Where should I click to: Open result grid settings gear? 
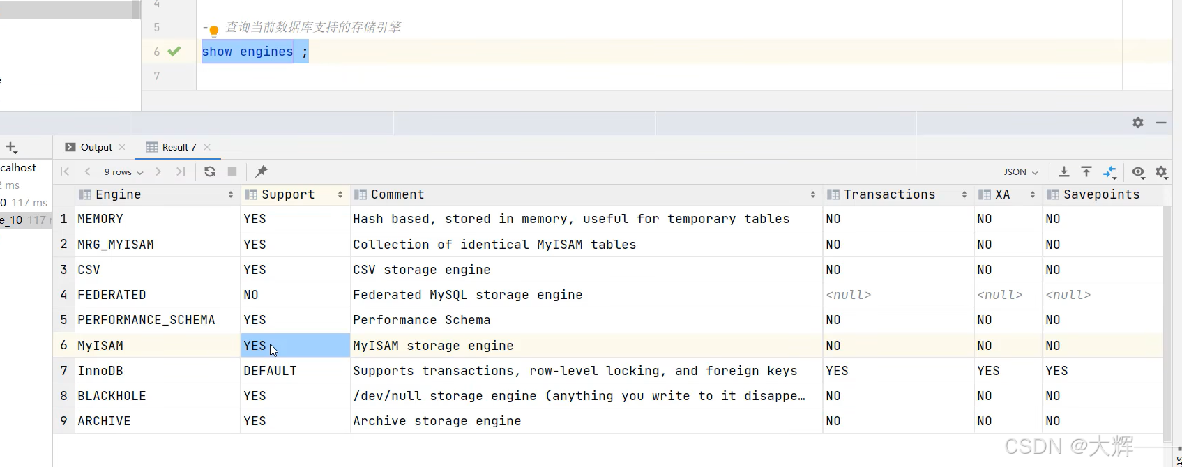1161,171
